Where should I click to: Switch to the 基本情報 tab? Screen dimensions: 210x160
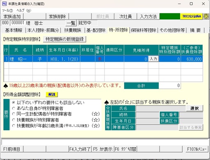coord(14,30)
